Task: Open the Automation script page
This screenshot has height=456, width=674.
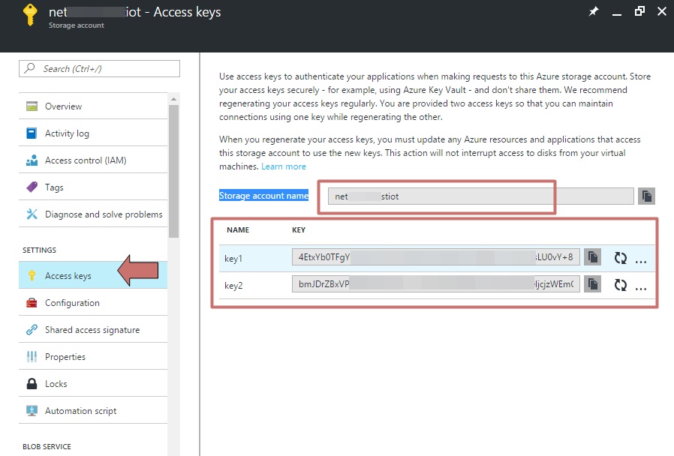Action: (78, 410)
